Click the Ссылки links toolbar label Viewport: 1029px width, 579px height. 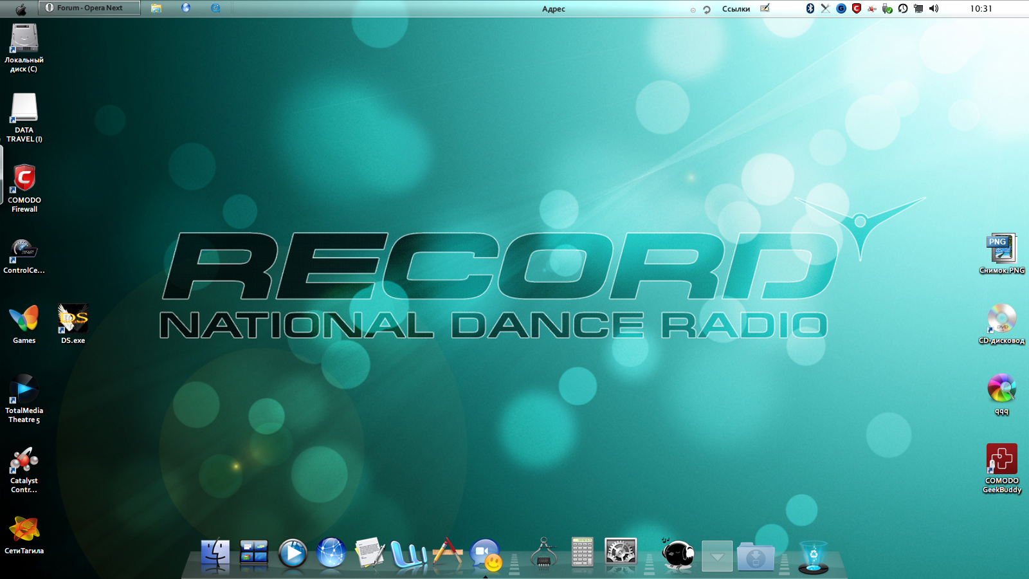(736, 9)
